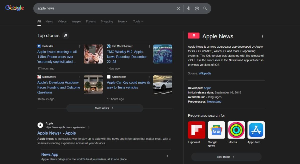Open options menu for Daily Mail story

click(x=80, y=46)
